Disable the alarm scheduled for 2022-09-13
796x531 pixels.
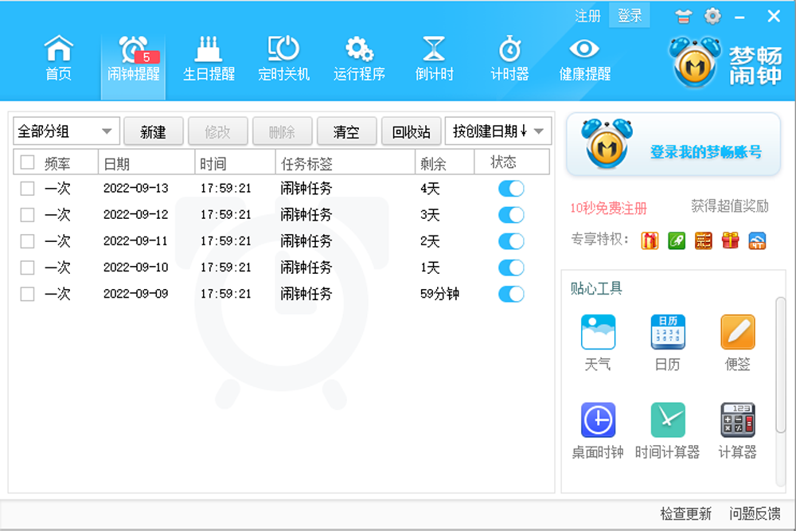[x=510, y=189]
